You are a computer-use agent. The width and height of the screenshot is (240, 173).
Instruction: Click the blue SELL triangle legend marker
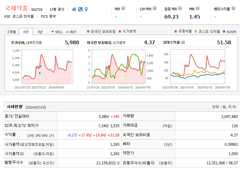[52, 32]
